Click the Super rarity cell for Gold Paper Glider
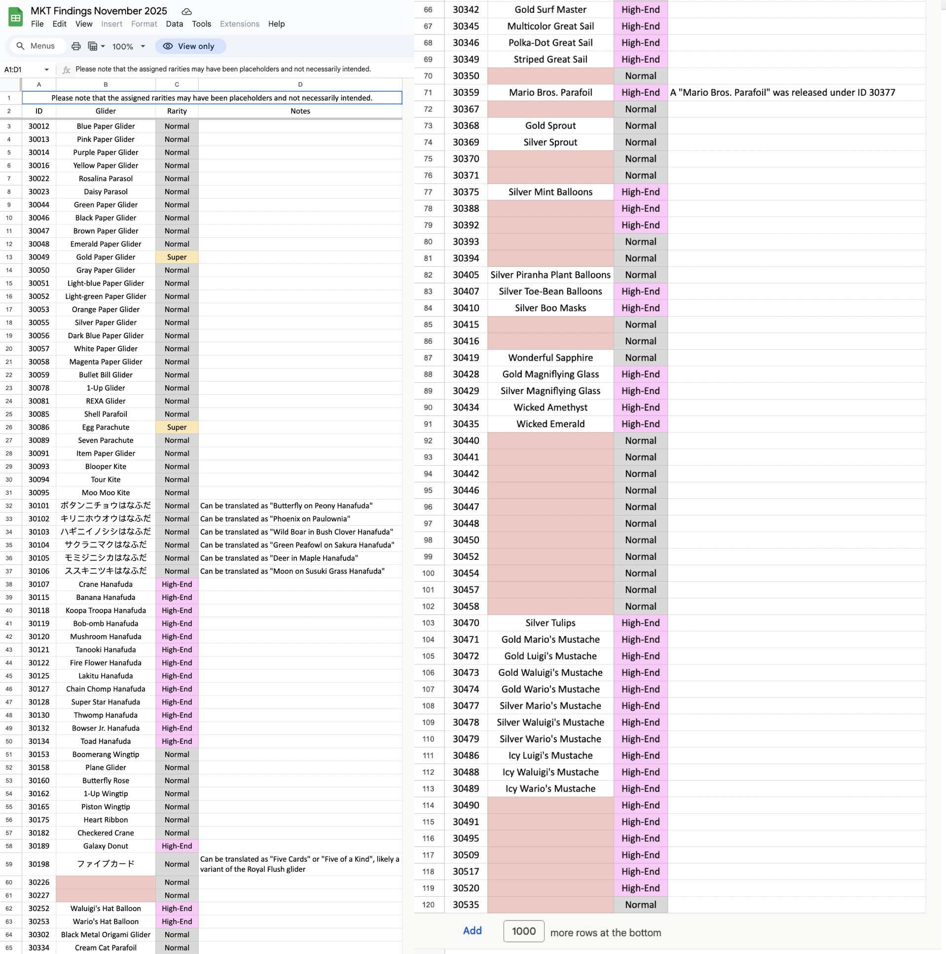The height and width of the screenshot is (954, 946). tap(177, 257)
